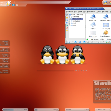This screenshot has width=111, height=111.
Task: Reload the Konqueror view
Action: [84, 42]
